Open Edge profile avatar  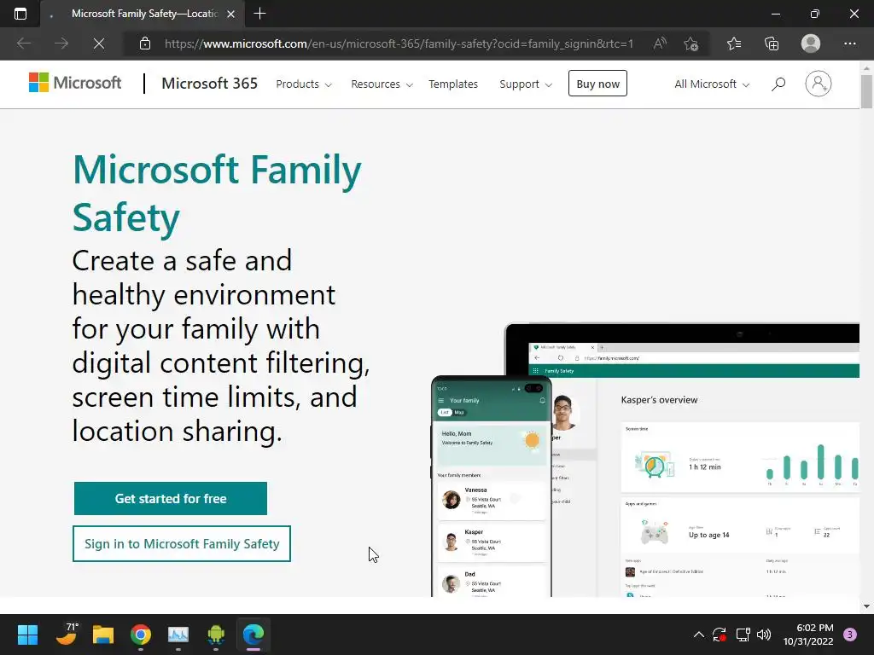[811, 43]
